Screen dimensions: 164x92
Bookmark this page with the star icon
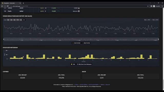(148, 6)
